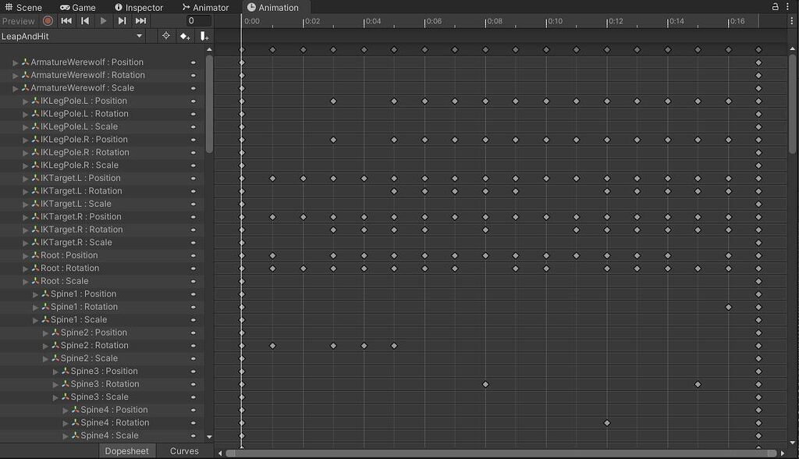Enable animation recording mode
The width and height of the screenshot is (799, 459).
[47, 21]
